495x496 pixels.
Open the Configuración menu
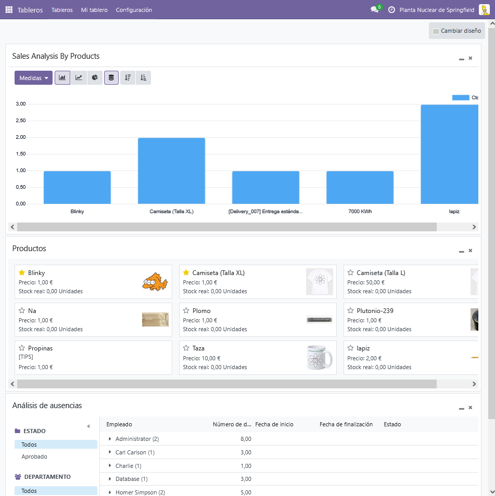[x=134, y=10]
